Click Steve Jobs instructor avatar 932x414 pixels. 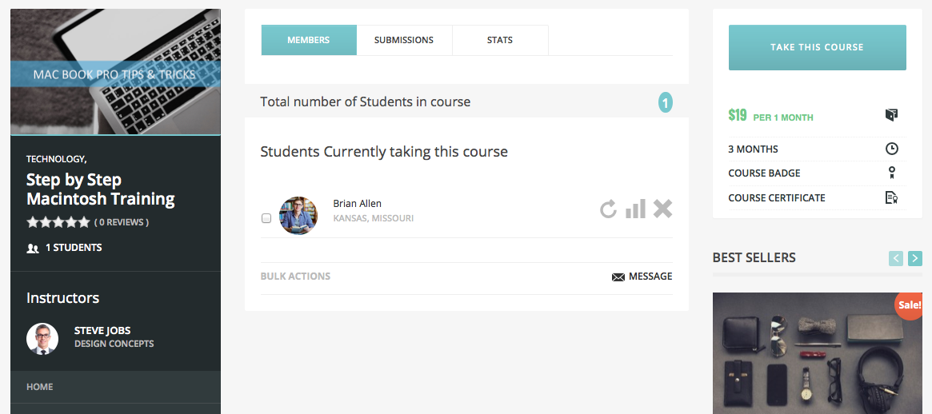point(42,339)
